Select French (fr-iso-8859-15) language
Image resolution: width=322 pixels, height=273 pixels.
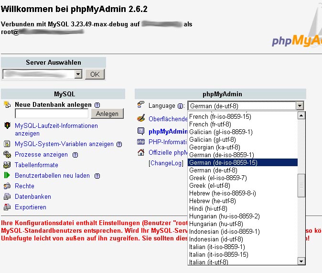243,116
